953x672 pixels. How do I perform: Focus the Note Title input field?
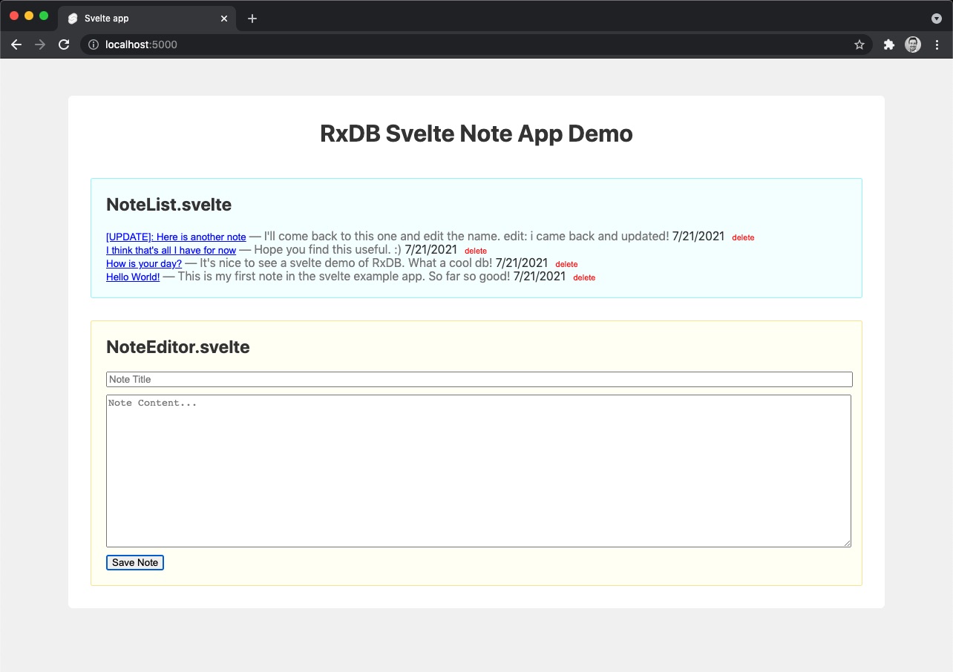tap(479, 380)
